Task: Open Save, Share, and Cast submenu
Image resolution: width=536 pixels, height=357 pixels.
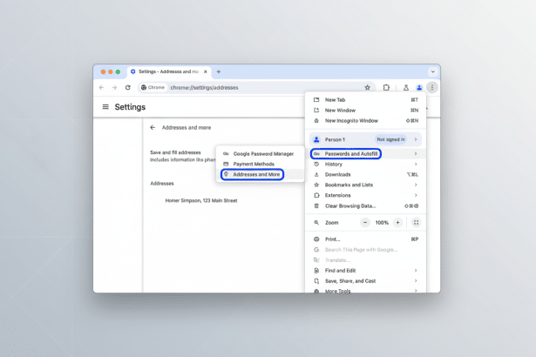Action: pos(366,281)
